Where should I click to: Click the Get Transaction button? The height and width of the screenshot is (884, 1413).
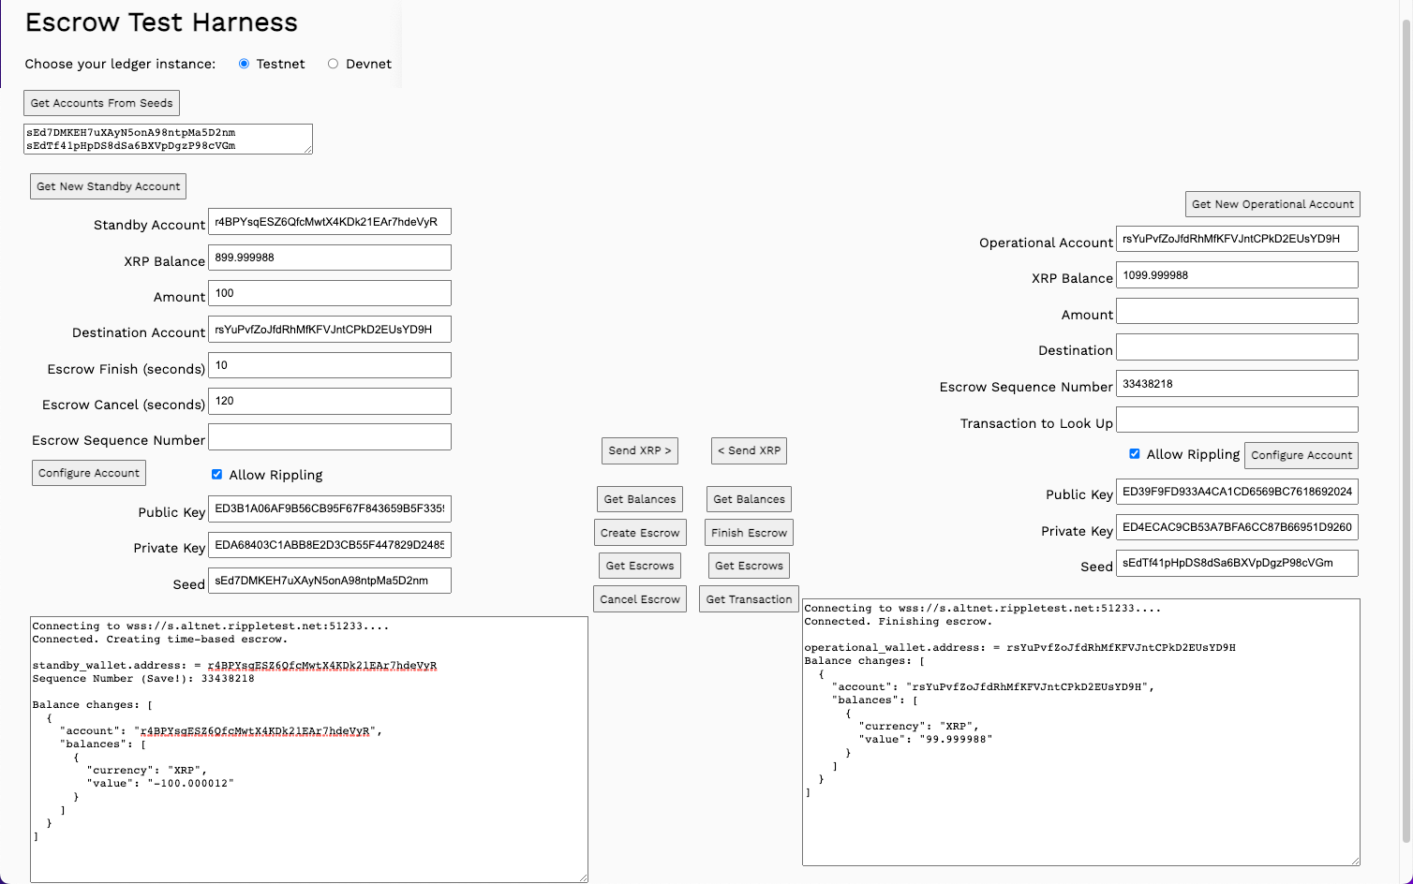[749, 599]
